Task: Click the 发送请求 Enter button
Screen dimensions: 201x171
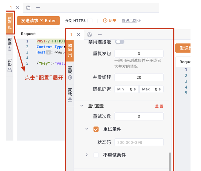Action: tap(39, 21)
